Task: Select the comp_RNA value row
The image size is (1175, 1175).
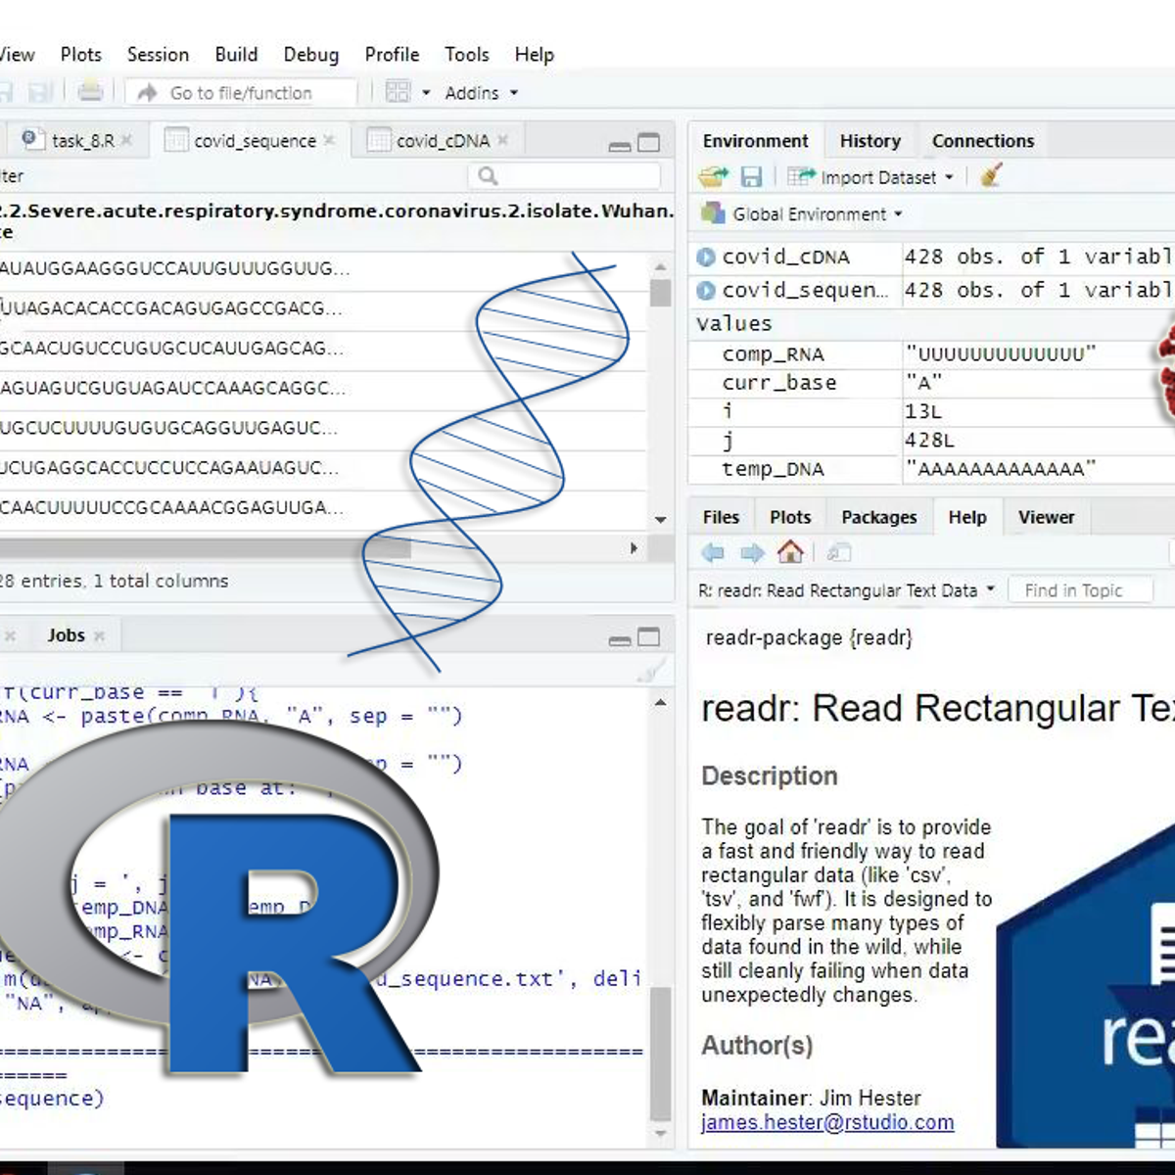Action: pyautogui.click(x=932, y=353)
